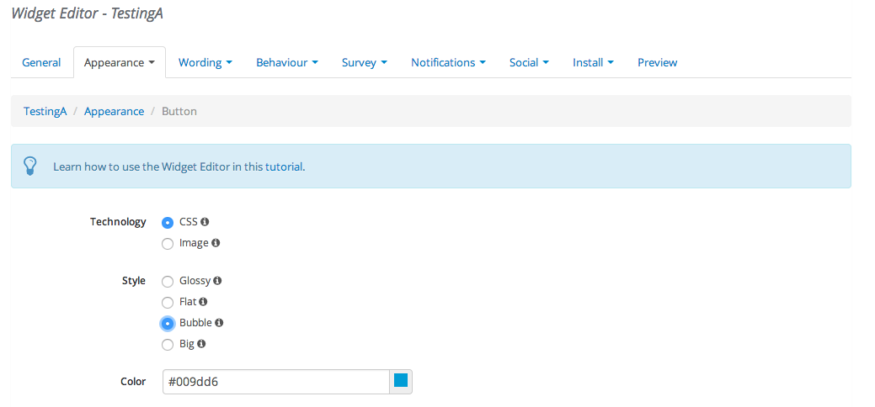Viewport: 875px width, 407px height.
Task: Open the blue color swatch picker
Action: coord(401,382)
